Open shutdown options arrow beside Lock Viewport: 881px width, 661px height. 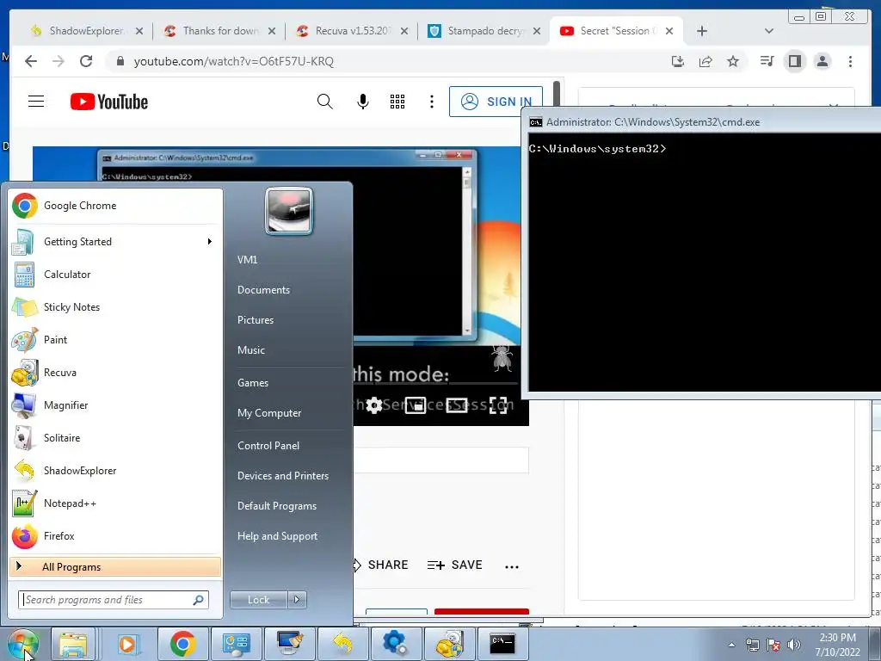coord(297,600)
